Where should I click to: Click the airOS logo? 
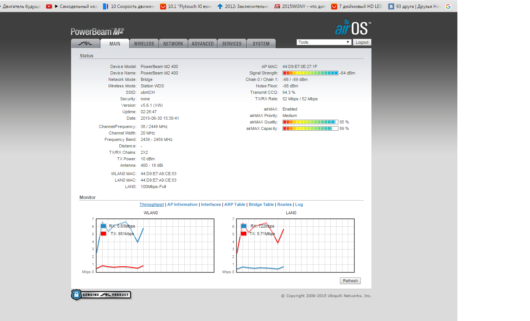(x=353, y=28)
